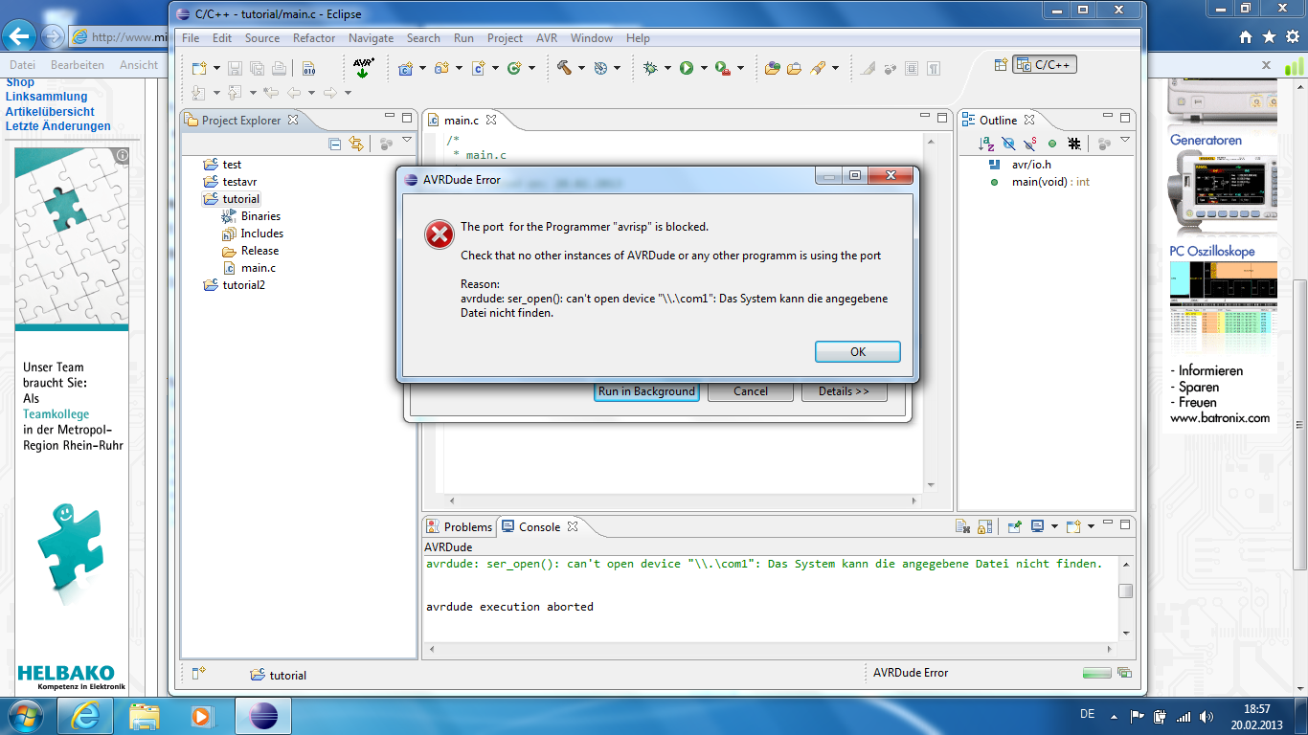Run the application with the green play icon
Image resolution: width=1308 pixels, height=735 pixels.
point(688,68)
